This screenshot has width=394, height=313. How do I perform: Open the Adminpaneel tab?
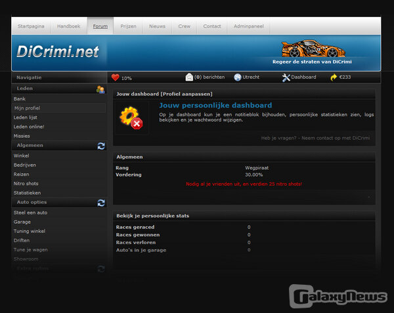click(249, 26)
